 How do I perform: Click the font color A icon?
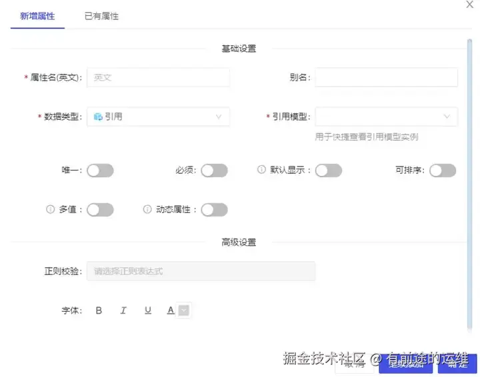(171, 310)
